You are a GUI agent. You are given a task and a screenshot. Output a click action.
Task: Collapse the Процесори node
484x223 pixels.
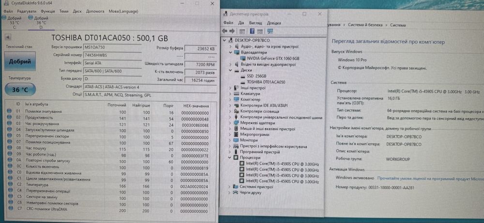230,158
